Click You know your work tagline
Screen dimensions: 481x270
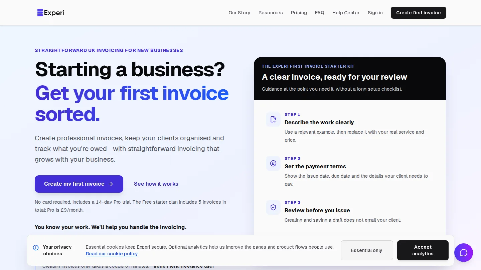111,227
